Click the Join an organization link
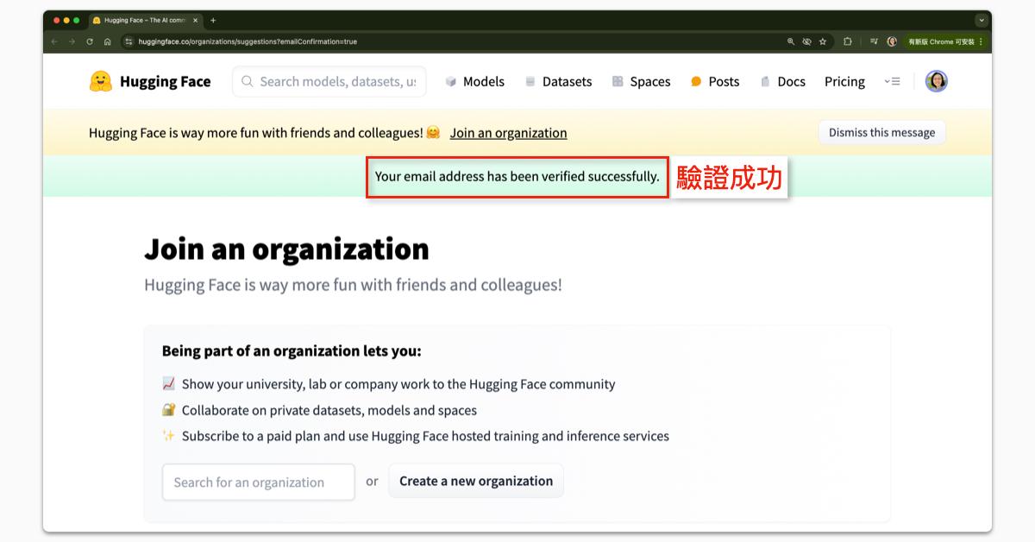The height and width of the screenshot is (542, 1035). pyautogui.click(x=508, y=133)
